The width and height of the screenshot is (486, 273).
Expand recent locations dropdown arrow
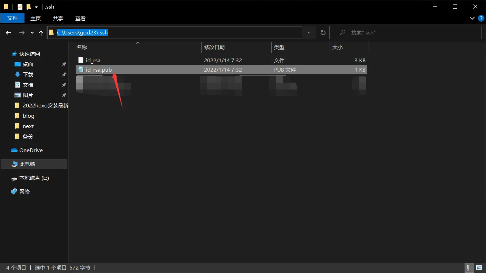click(x=32, y=33)
